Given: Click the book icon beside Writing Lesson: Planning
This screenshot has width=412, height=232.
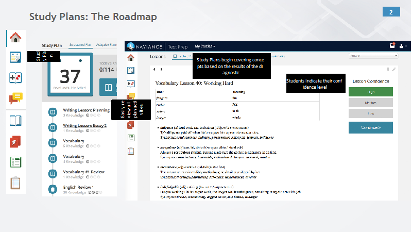Looking at the screenshot, I should coord(53,112).
